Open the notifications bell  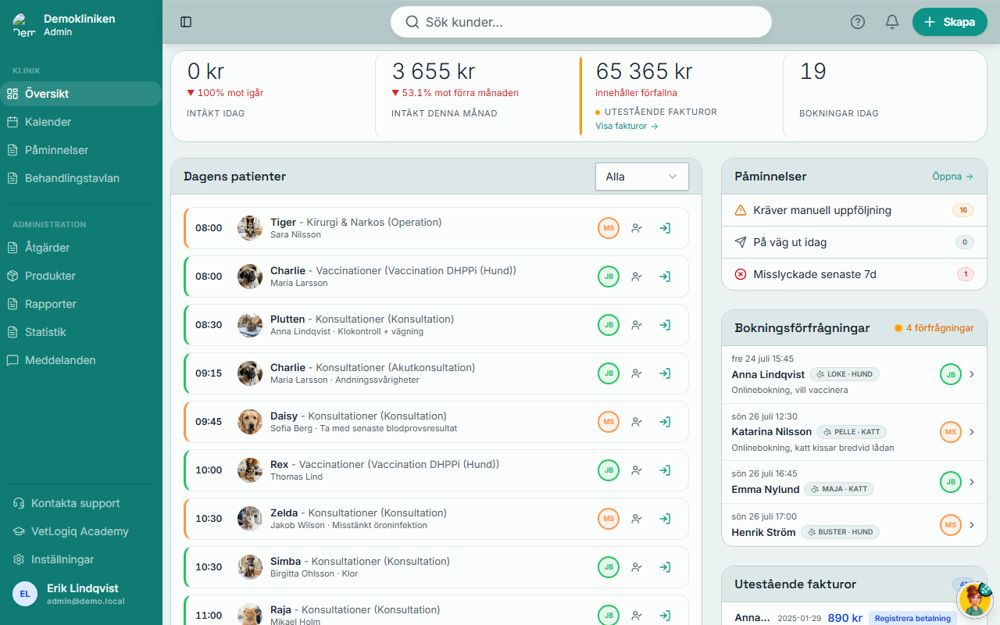[892, 22]
